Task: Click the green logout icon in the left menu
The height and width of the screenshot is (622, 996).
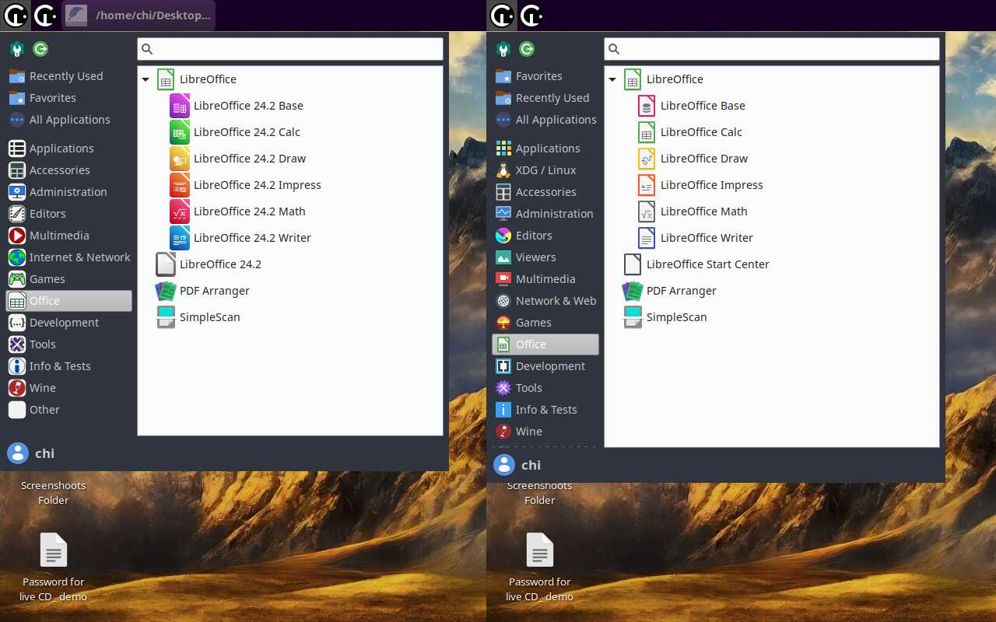Action: pyautogui.click(x=40, y=49)
